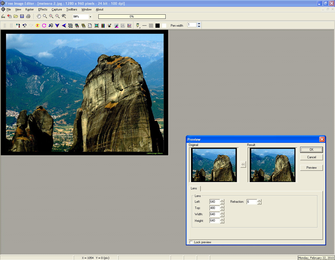Click the '<<' button between thumbnails
The height and width of the screenshot is (260, 335).
(243, 164)
